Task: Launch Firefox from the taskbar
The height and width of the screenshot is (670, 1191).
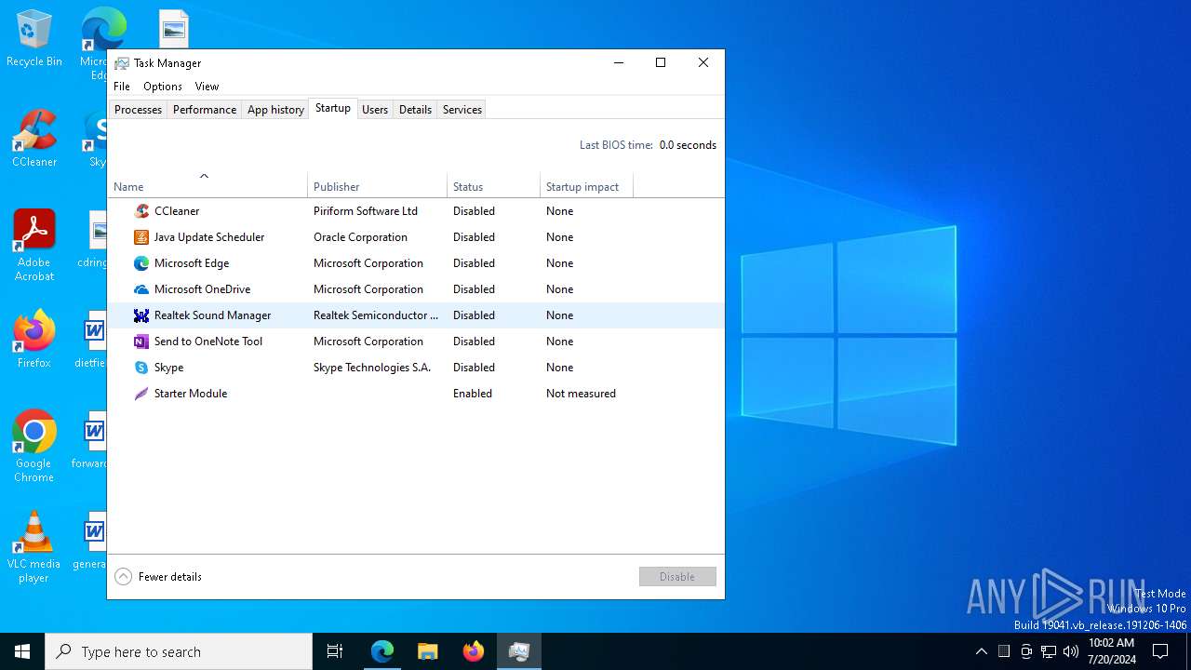Action: coord(474,651)
